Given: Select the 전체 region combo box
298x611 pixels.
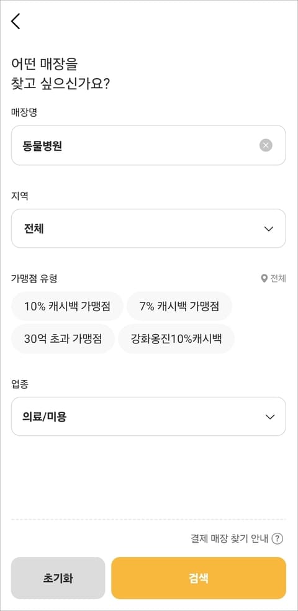Looking at the screenshot, I should point(148,229).
